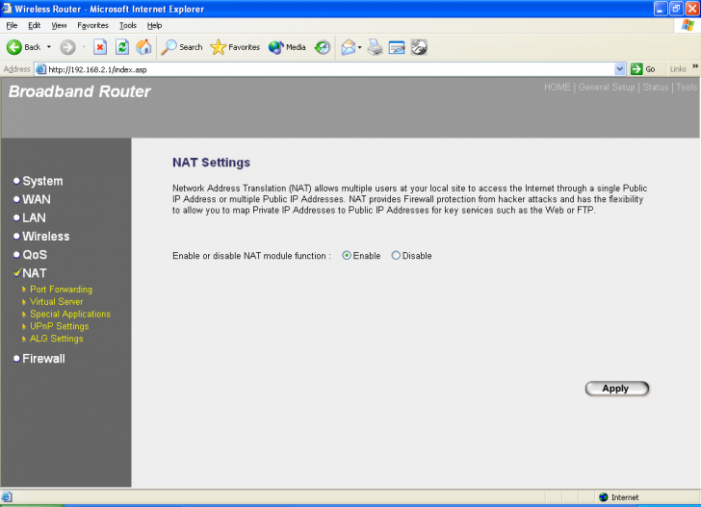
Task: Click the Back arrow icon
Action: point(13,47)
